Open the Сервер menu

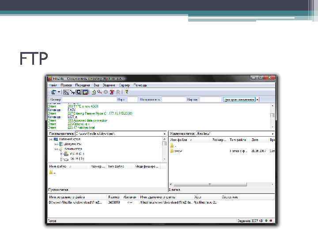124,86
